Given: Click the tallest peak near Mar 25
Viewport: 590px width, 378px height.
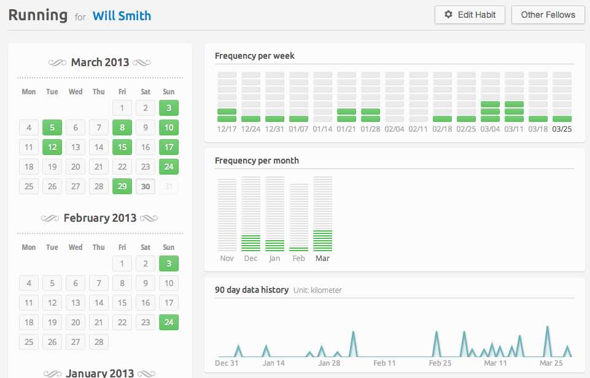Looking at the screenshot, I should (547, 341).
